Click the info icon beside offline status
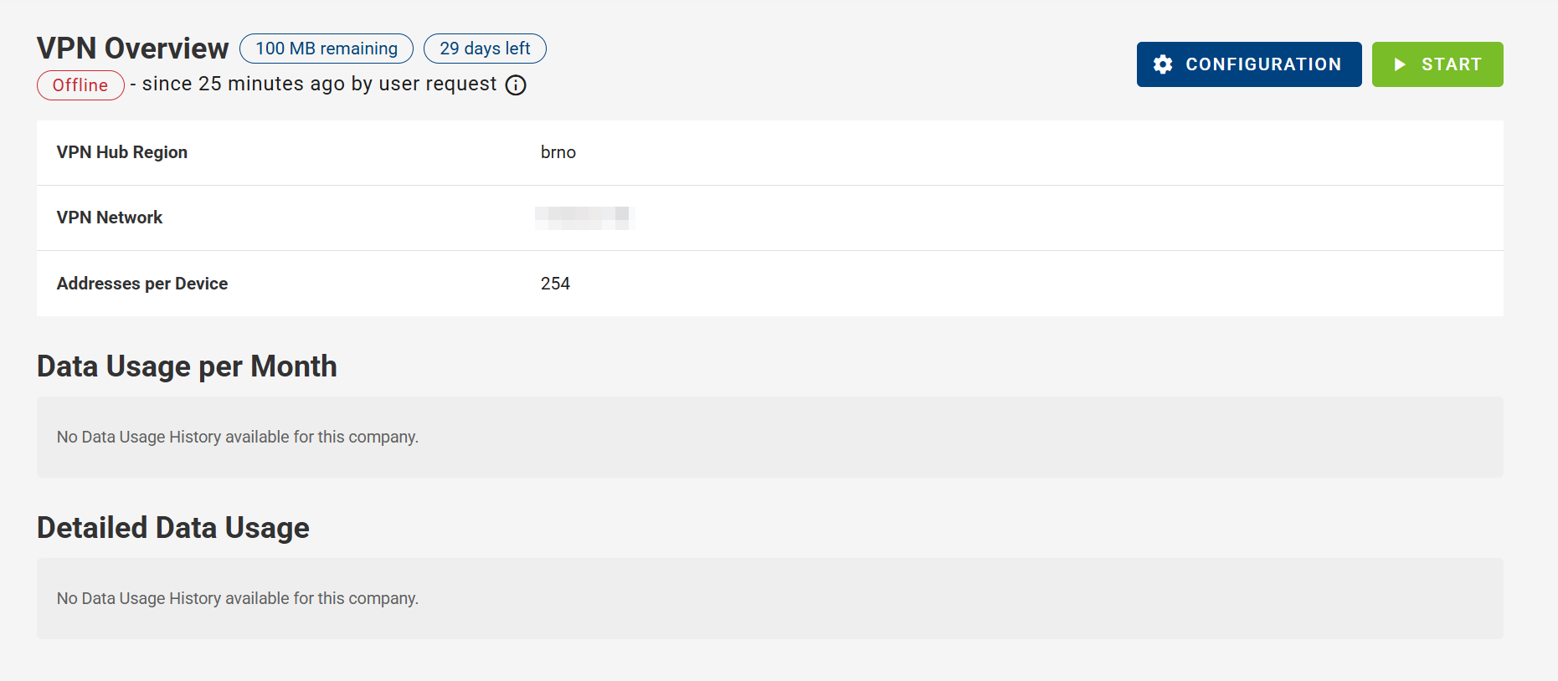This screenshot has height=681, width=1558. [516, 85]
